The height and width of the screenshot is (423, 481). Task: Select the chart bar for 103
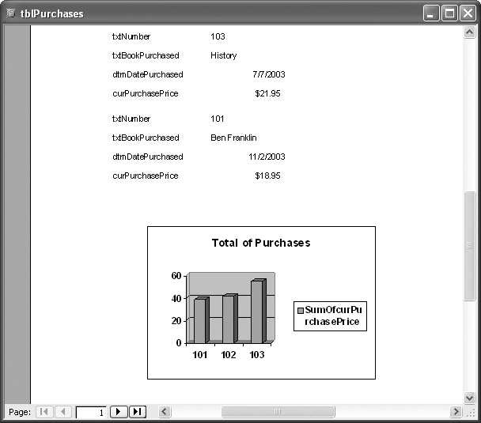258,312
